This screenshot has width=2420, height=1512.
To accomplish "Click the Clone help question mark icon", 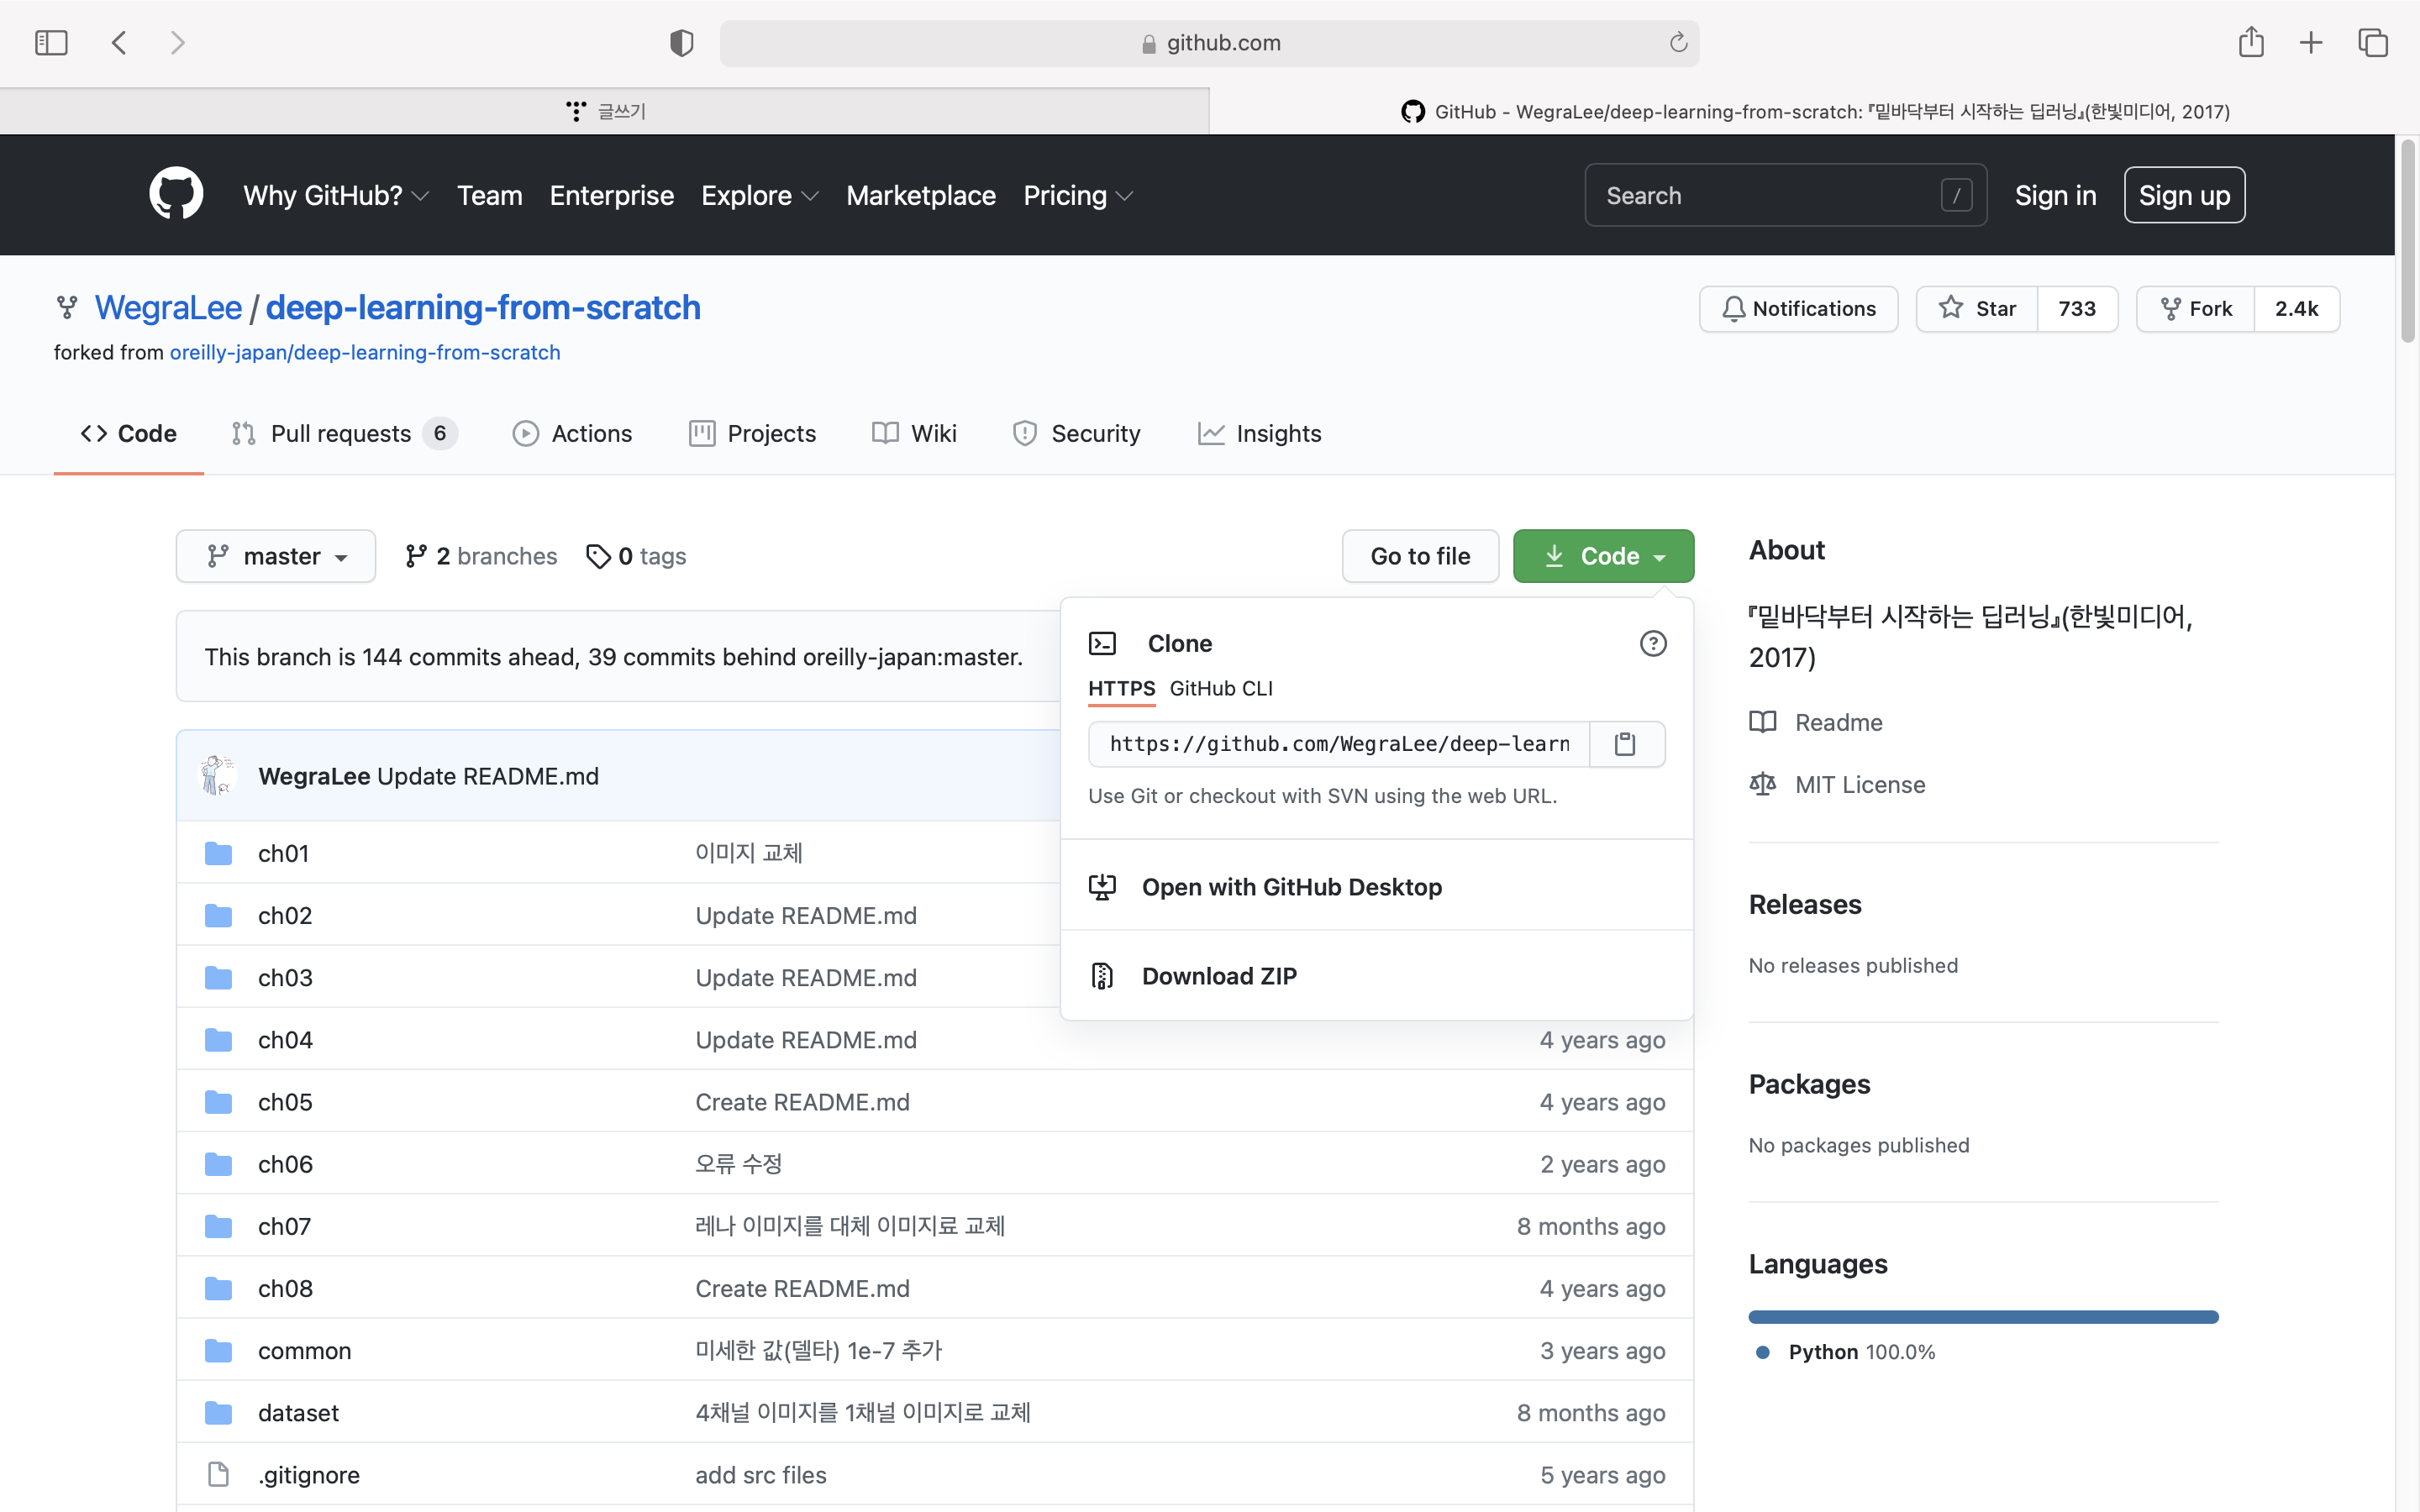I will [1653, 643].
